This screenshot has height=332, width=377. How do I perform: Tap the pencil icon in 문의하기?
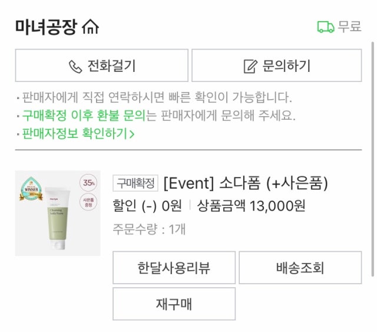coord(250,66)
